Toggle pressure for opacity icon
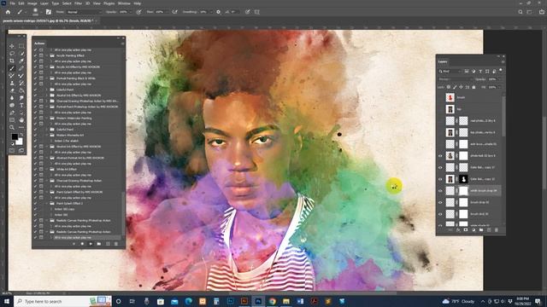 click(138, 12)
